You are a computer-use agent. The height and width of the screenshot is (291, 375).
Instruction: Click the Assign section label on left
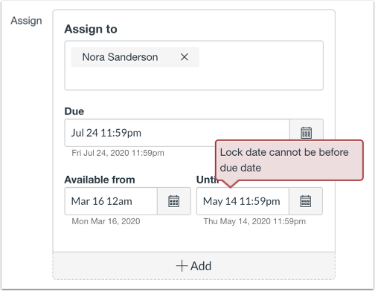click(26, 21)
